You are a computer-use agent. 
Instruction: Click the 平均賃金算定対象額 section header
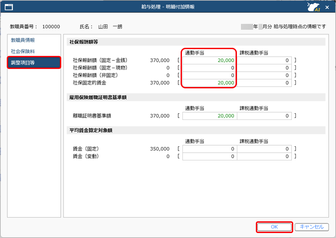point(196,130)
